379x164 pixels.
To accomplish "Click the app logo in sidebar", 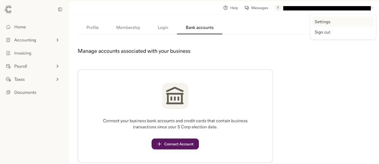I will point(8,9).
